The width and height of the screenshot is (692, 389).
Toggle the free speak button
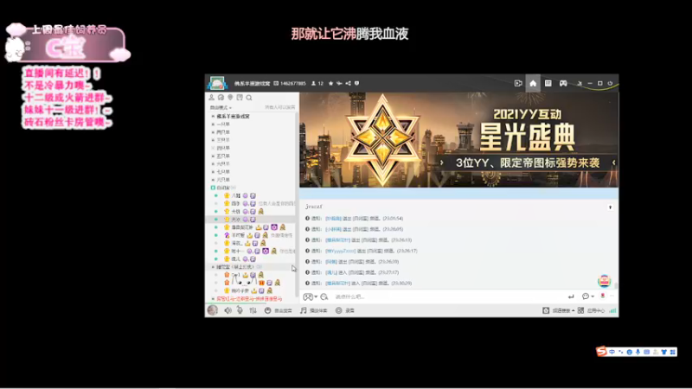pos(278,310)
